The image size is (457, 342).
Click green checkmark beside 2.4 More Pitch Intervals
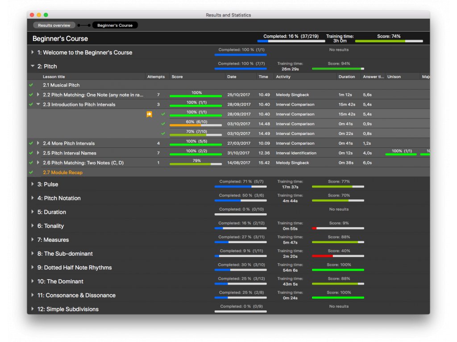(x=31, y=143)
